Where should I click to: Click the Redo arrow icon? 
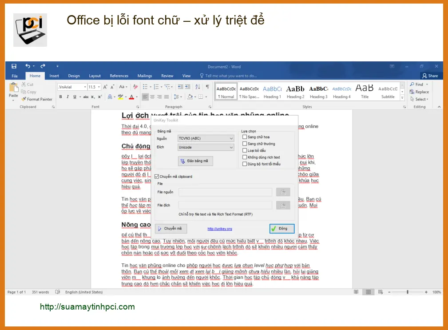[43, 66]
